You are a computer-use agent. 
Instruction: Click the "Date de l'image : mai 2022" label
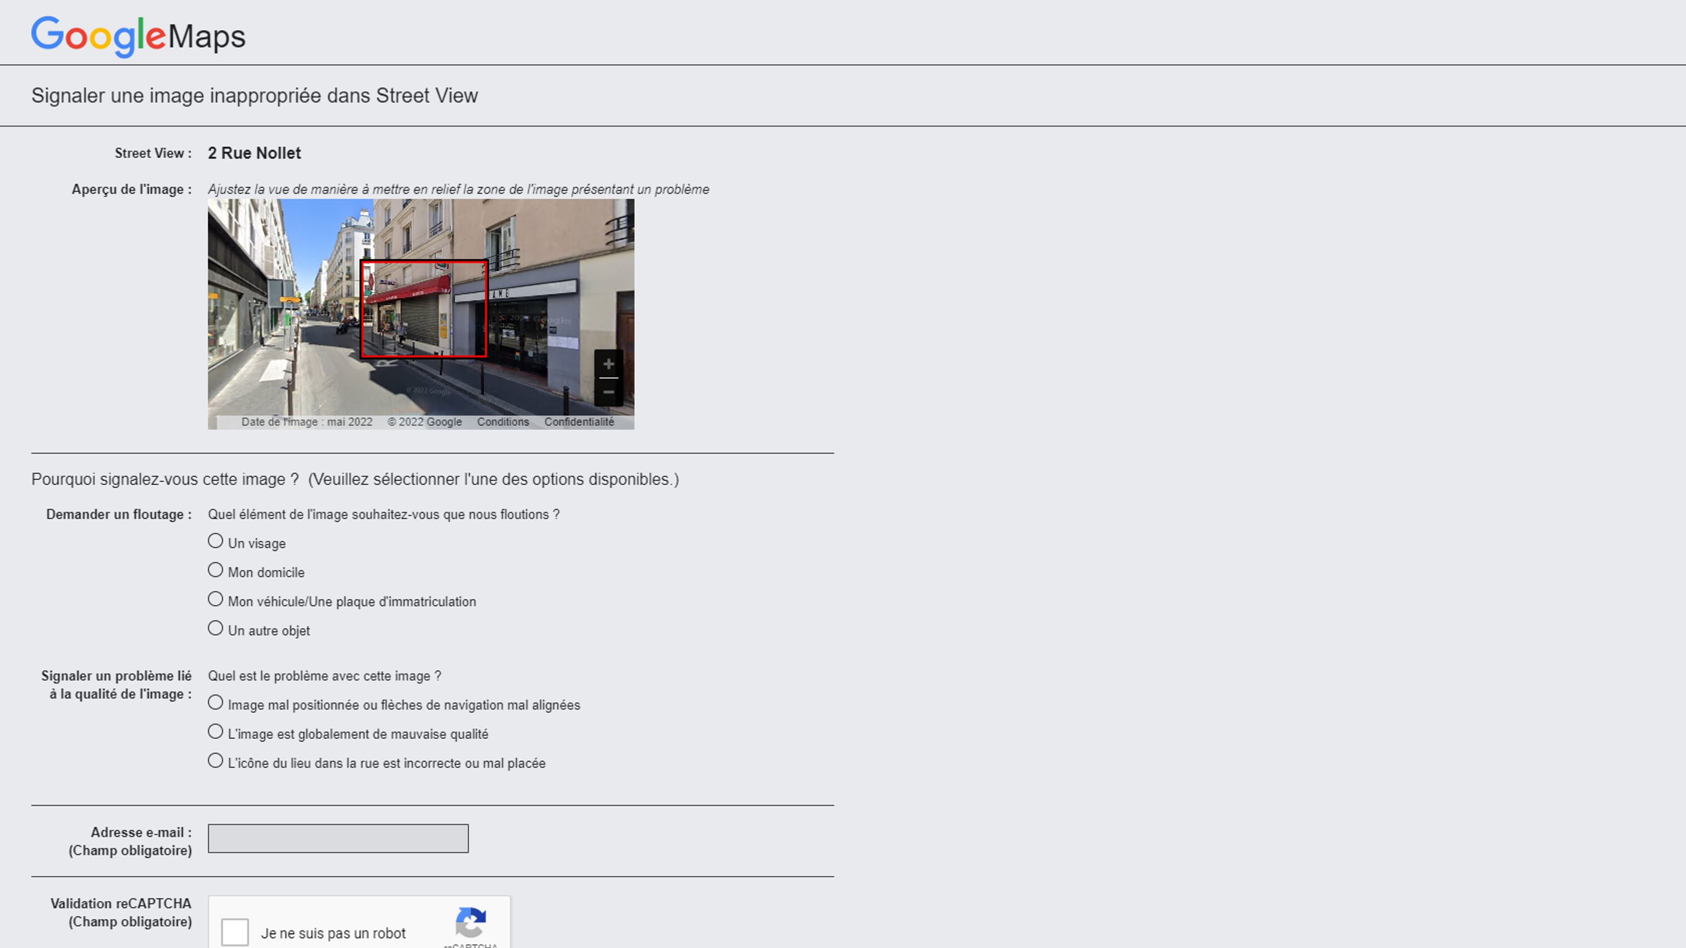point(306,421)
